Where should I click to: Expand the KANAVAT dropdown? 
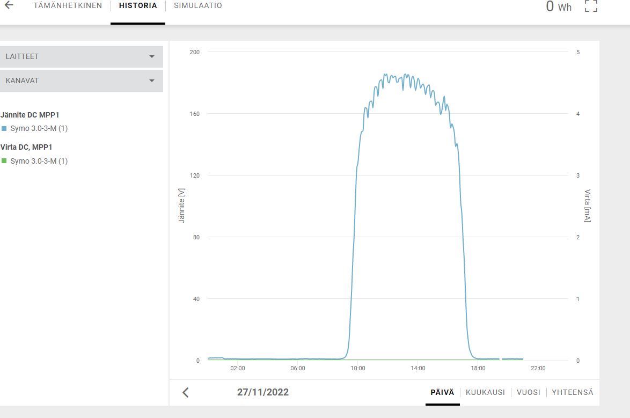click(80, 81)
